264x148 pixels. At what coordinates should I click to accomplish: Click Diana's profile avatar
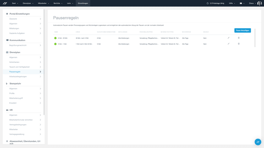(x=260, y=3)
